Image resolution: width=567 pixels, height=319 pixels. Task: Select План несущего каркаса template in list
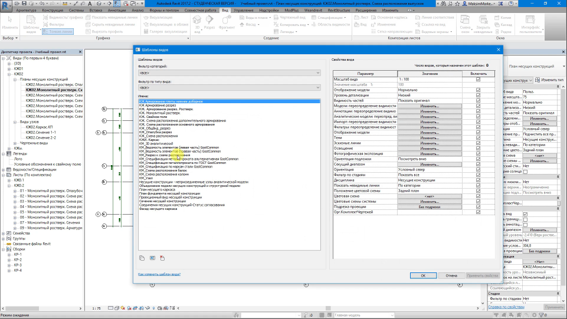(x=157, y=190)
